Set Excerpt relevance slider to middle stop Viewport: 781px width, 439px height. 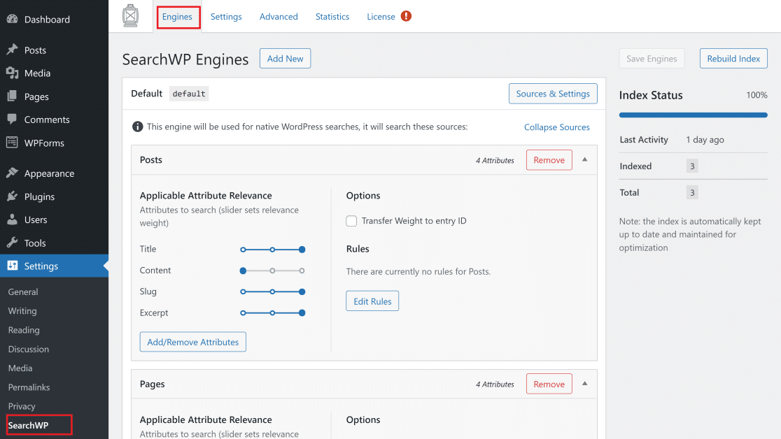click(272, 313)
